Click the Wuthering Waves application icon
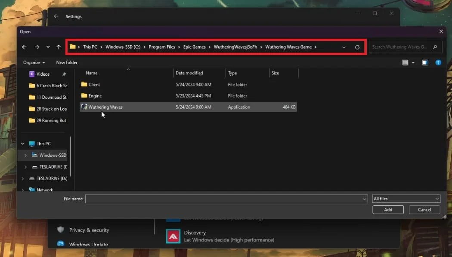This screenshot has height=257, width=452. pos(84,107)
